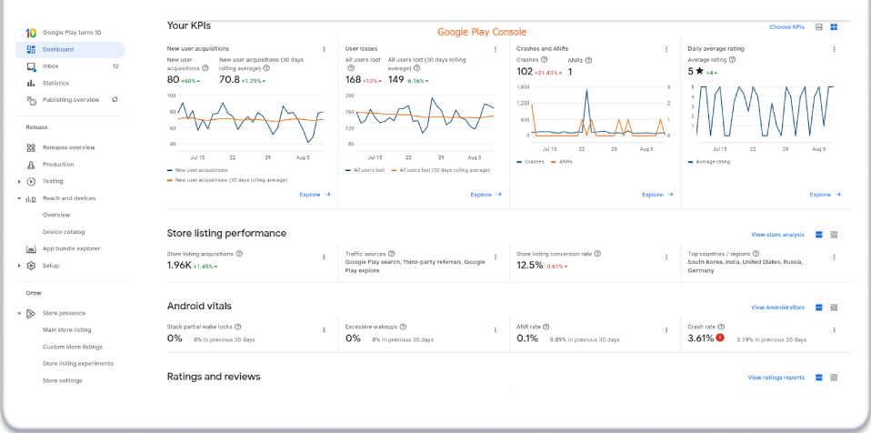Set Store listing performance to grid view

click(x=834, y=235)
